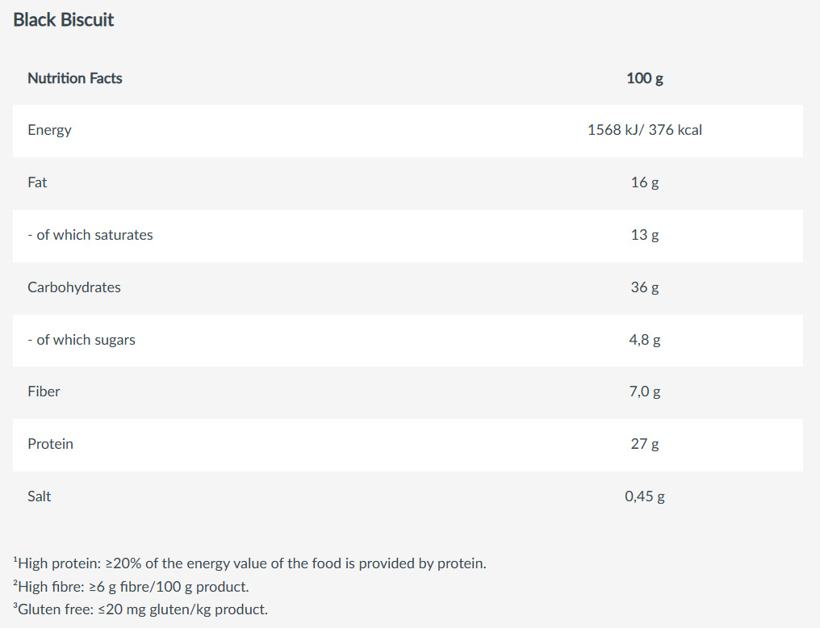Click the Fat row label

37,182
